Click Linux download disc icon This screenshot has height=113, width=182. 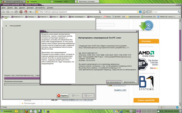click(146, 26)
